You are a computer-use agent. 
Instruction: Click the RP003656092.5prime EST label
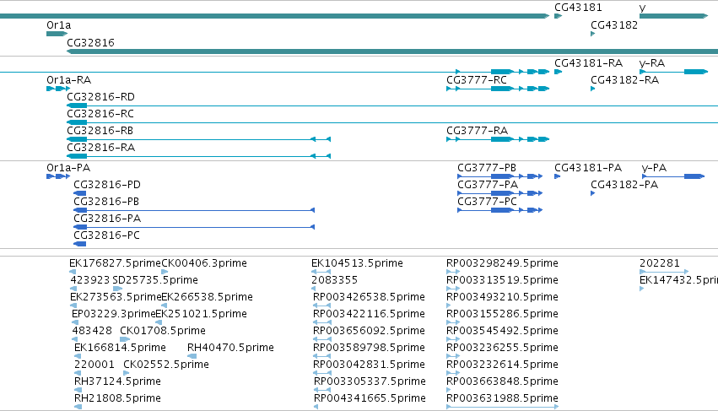coord(369,331)
